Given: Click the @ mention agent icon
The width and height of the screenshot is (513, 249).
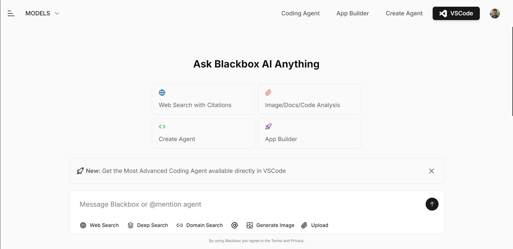Looking at the screenshot, I should [x=235, y=225].
